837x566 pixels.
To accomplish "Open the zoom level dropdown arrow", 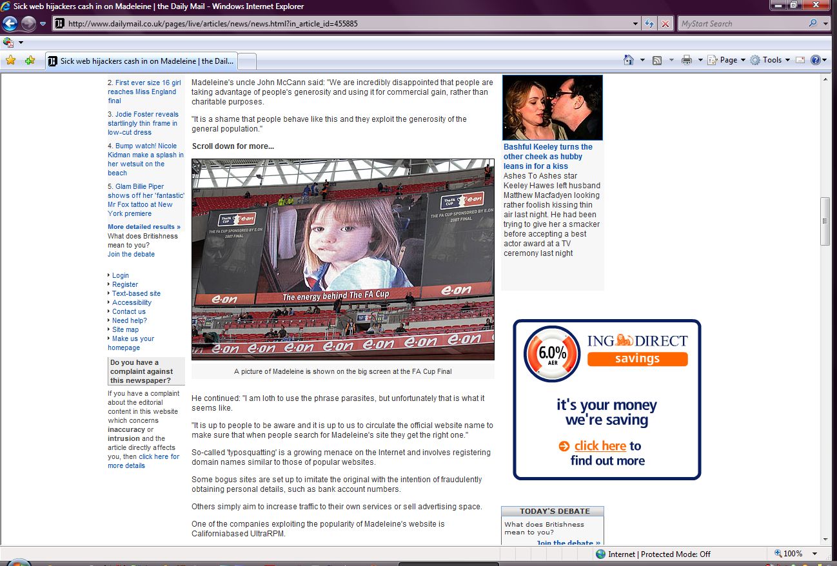I will [x=814, y=554].
